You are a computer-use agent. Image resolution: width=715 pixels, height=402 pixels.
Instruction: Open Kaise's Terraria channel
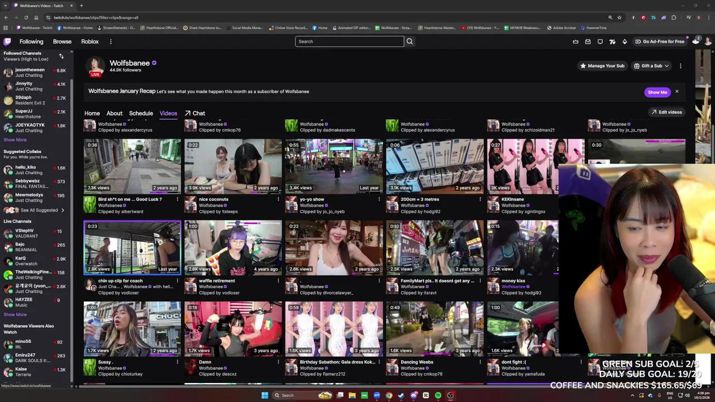(35, 371)
